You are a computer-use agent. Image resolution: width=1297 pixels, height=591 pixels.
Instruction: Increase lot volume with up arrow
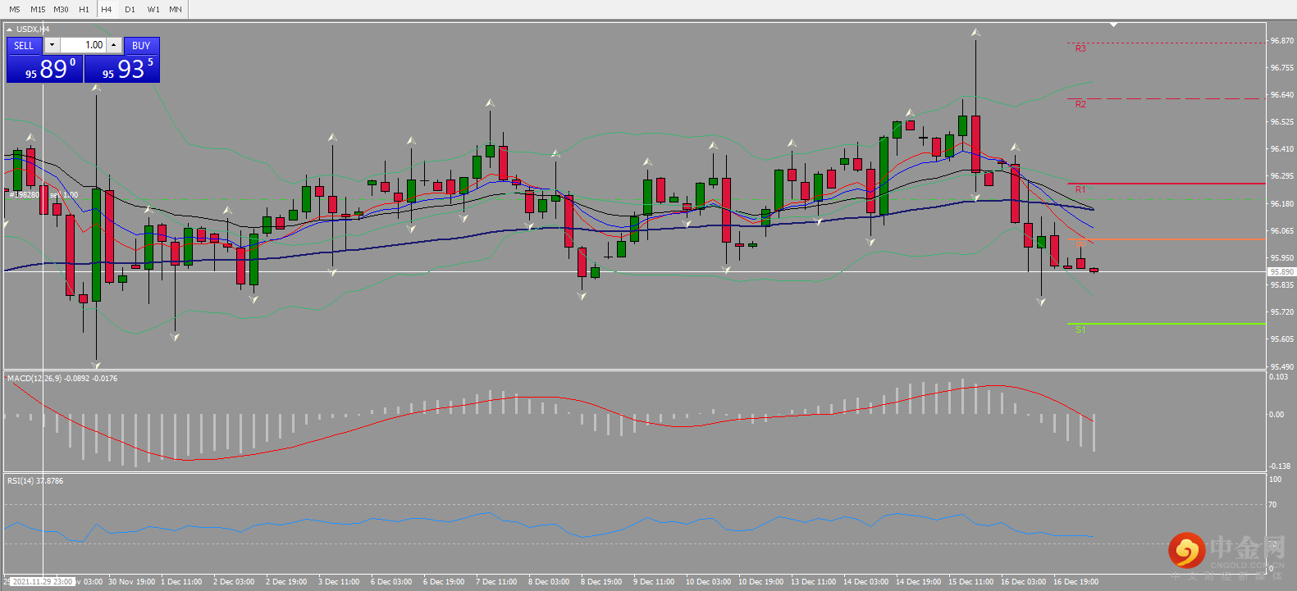tap(114, 45)
